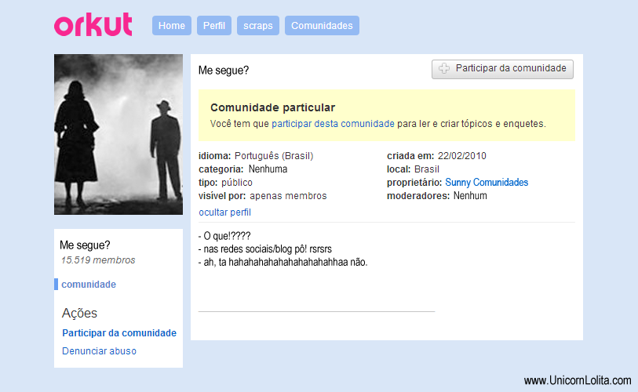Open owner profile Sunny Comunidades
This screenshot has width=638, height=392.
click(x=487, y=182)
